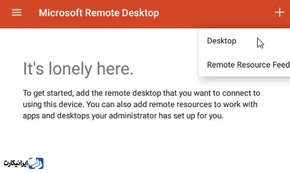The height and width of the screenshot is (173, 290).
Task: Click the word "here." in the heading
Action: pyautogui.click(x=115, y=69)
